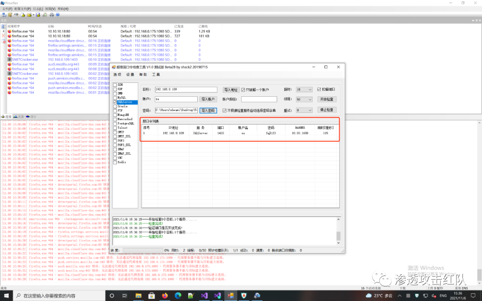The width and height of the screenshot is (482, 301).
Task: Click the first toolbar icon for proxy servers
Action: [4, 15]
